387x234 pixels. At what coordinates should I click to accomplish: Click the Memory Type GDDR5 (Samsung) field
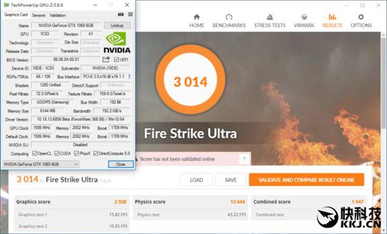pyautogui.click(x=52, y=102)
